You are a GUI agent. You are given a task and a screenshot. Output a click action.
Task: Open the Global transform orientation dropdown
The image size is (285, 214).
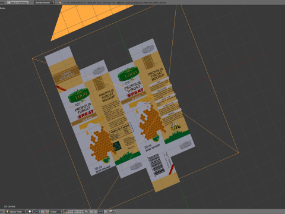56,212
